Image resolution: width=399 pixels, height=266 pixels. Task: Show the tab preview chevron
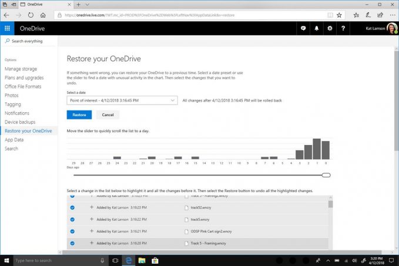click(x=88, y=5)
